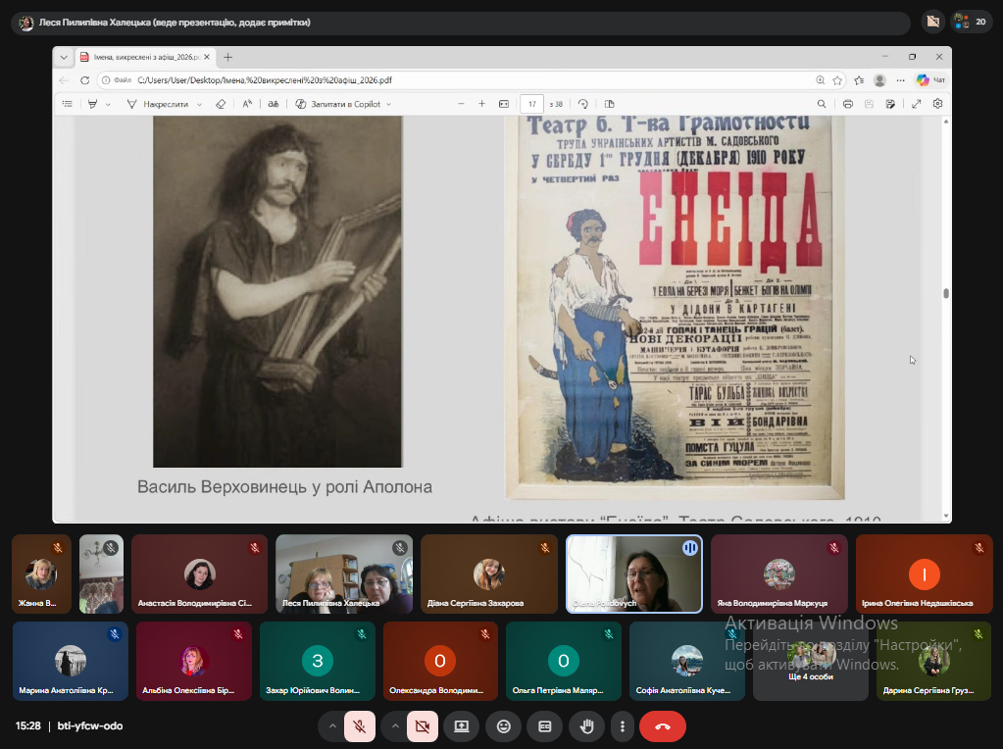Viewport: 1003px width, 749px height.
Task: Rotate the PDF page
Action: 582,104
